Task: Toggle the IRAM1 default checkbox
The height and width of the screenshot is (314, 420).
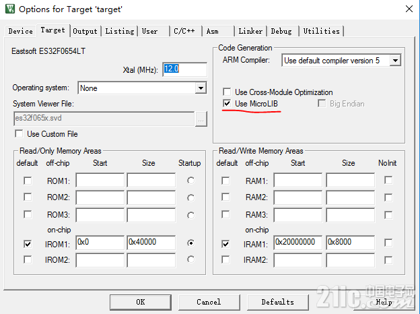Action: point(225,244)
